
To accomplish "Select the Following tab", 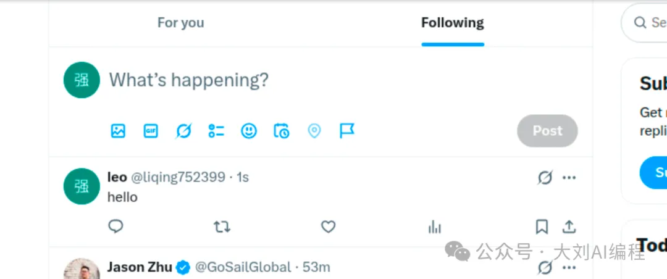I will [453, 23].
